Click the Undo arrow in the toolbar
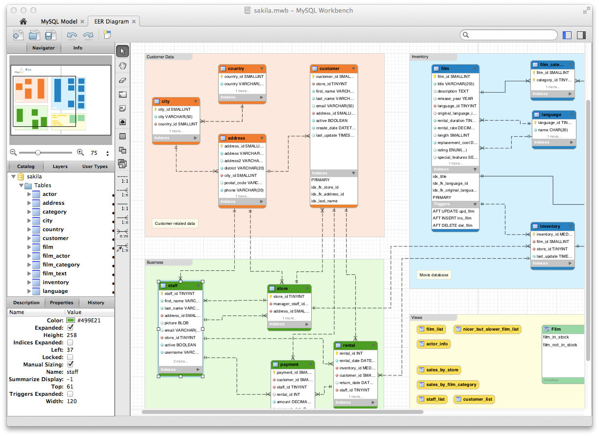 coord(72,35)
